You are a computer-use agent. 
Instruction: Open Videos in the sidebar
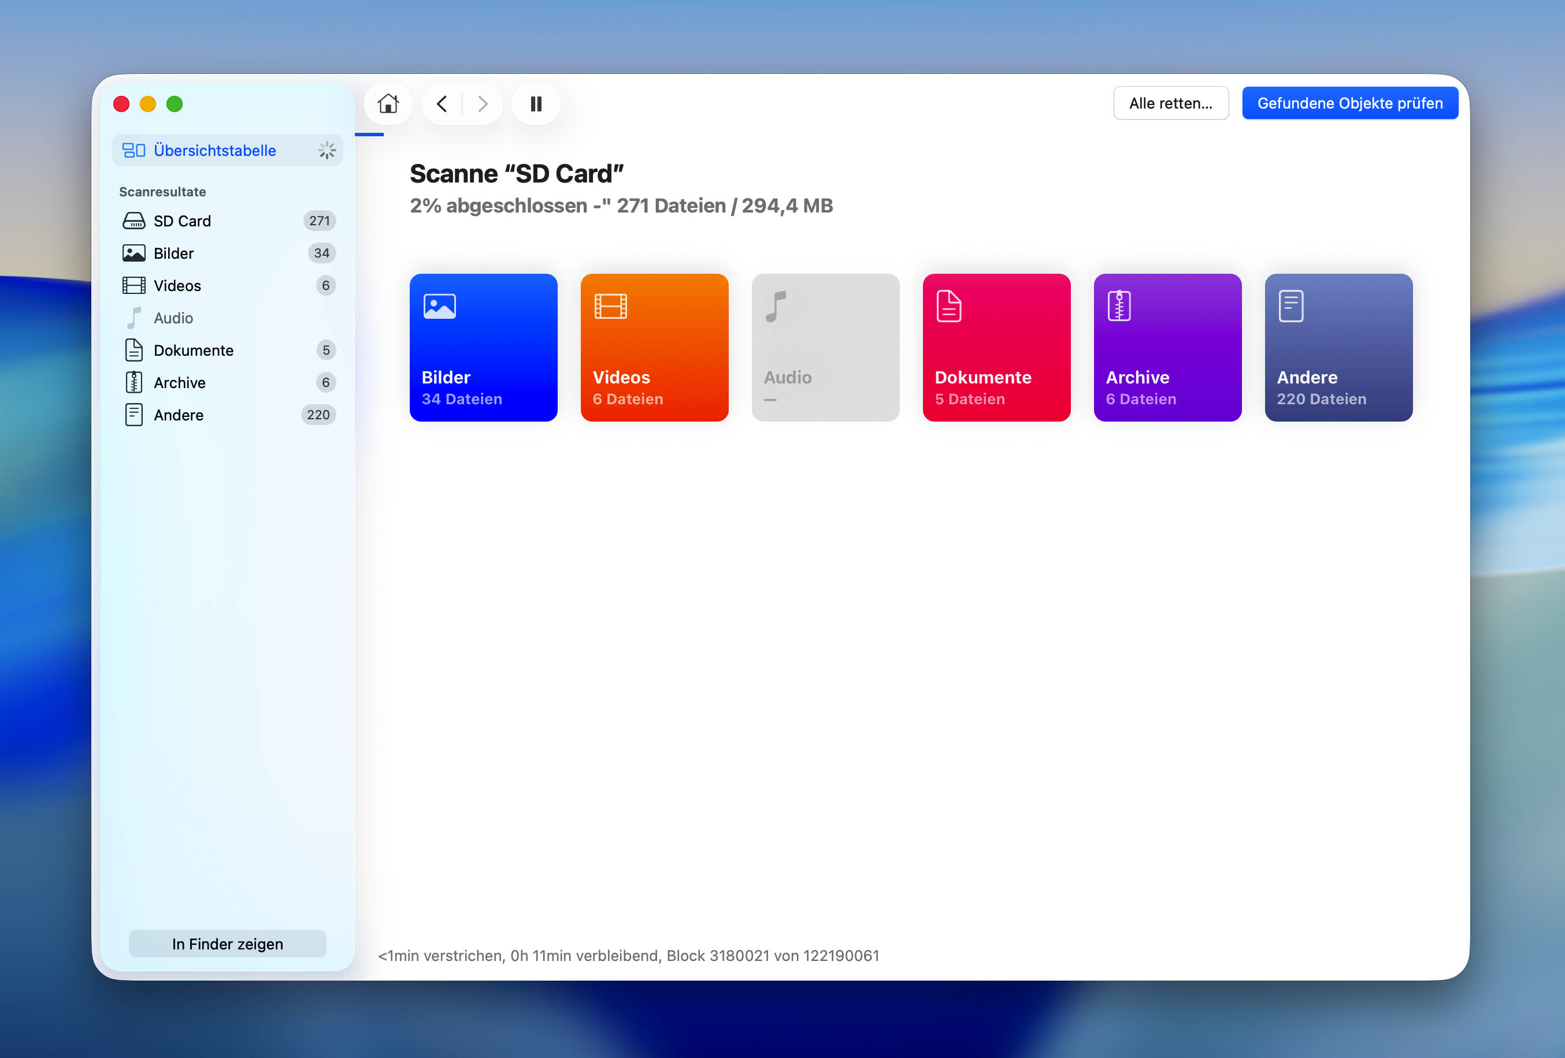point(228,285)
